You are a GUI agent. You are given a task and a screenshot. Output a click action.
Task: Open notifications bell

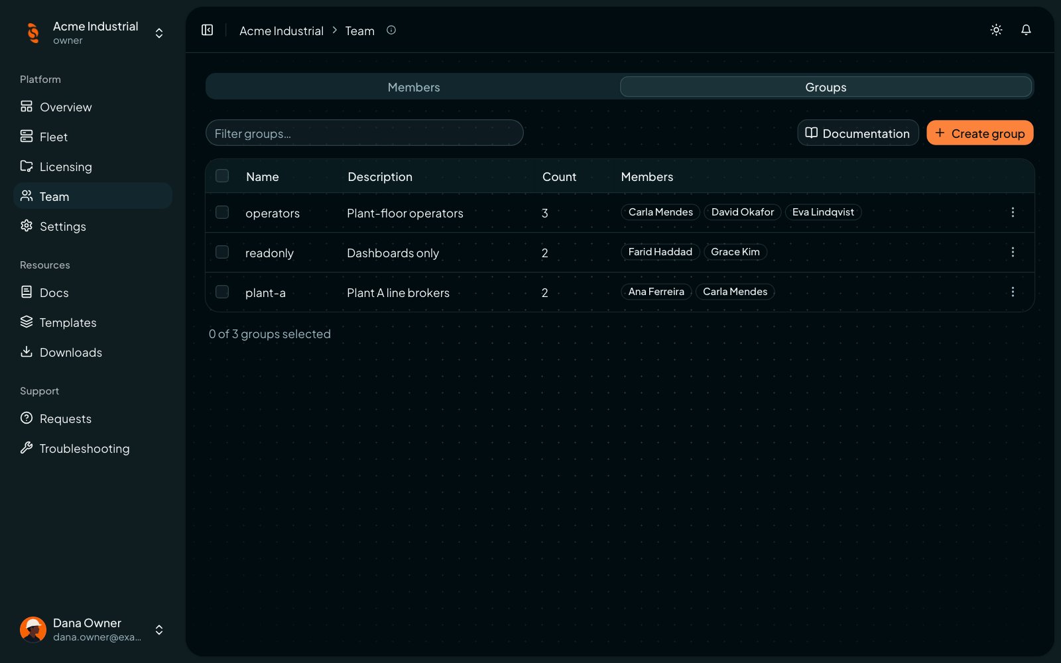click(x=1026, y=30)
